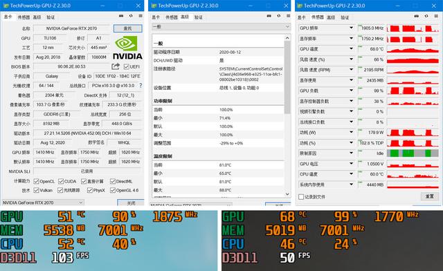Click refresh icon in left GPU-Z window
Viewport: 443px width, 271px height.
[x=131, y=16]
